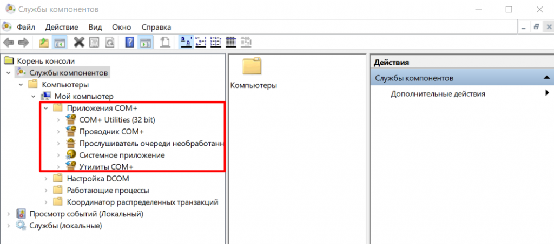Viewport: 554px width, 244px height.
Task: Click the Настройка DCOM folder icon
Action: point(57,179)
